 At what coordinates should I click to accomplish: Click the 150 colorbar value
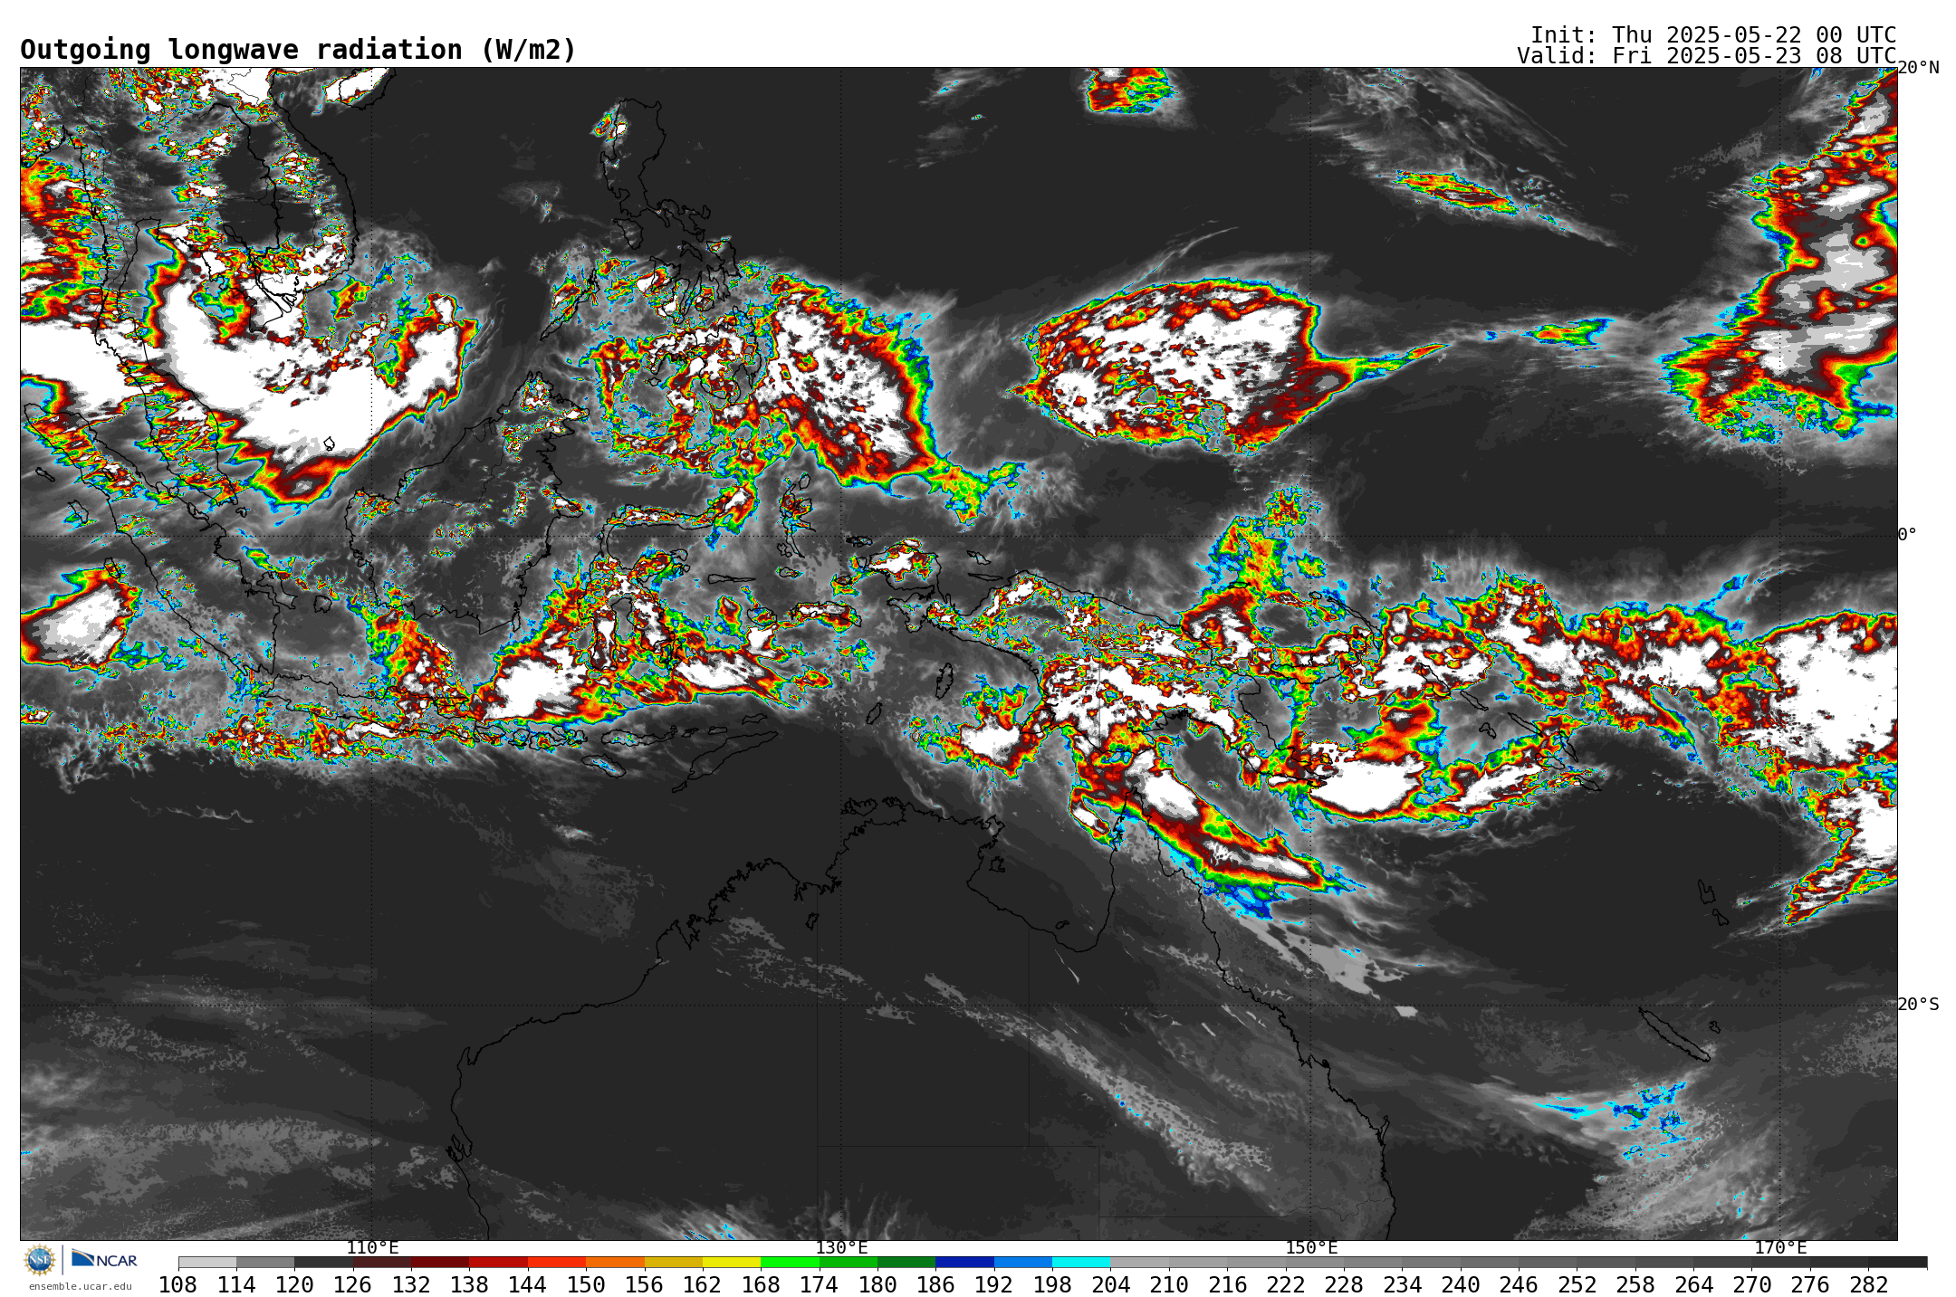(586, 1285)
